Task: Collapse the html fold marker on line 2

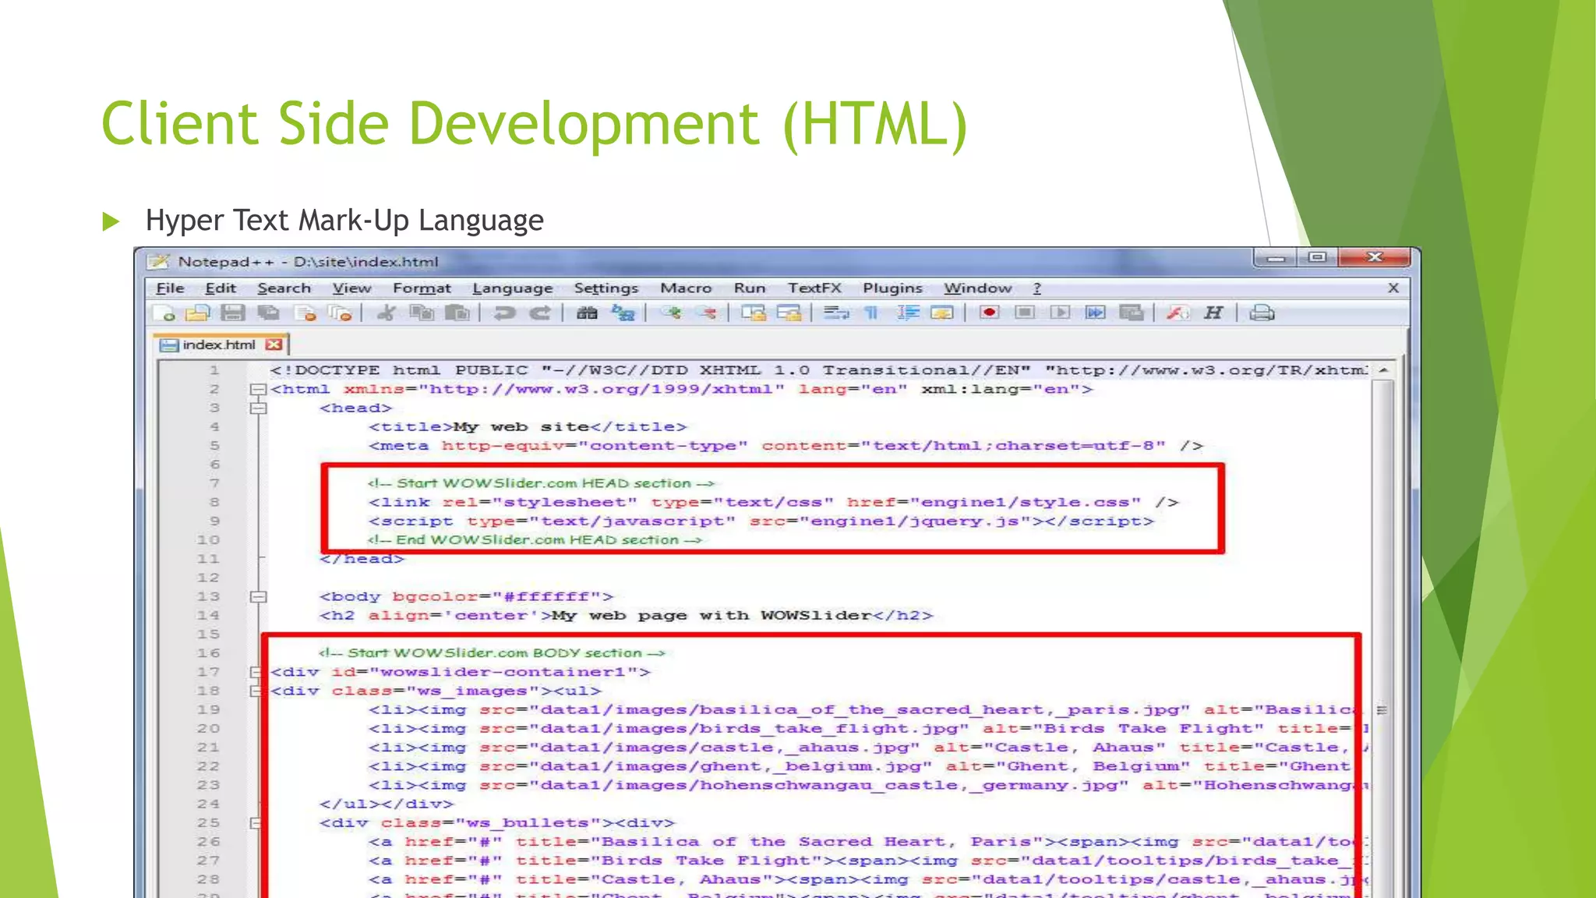Action: pos(257,389)
